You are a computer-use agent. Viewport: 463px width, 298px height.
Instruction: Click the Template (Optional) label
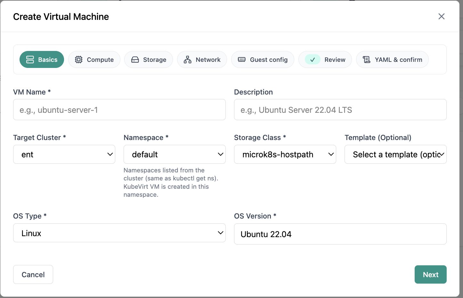click(x=378, y=137)
